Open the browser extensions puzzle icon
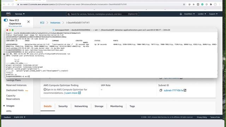Screen dimensions: 226x127 pyautogui.click(x=211, y=5)
